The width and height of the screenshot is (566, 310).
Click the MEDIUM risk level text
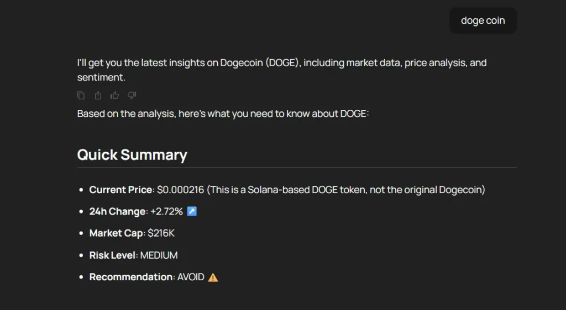tap(159, 255)
